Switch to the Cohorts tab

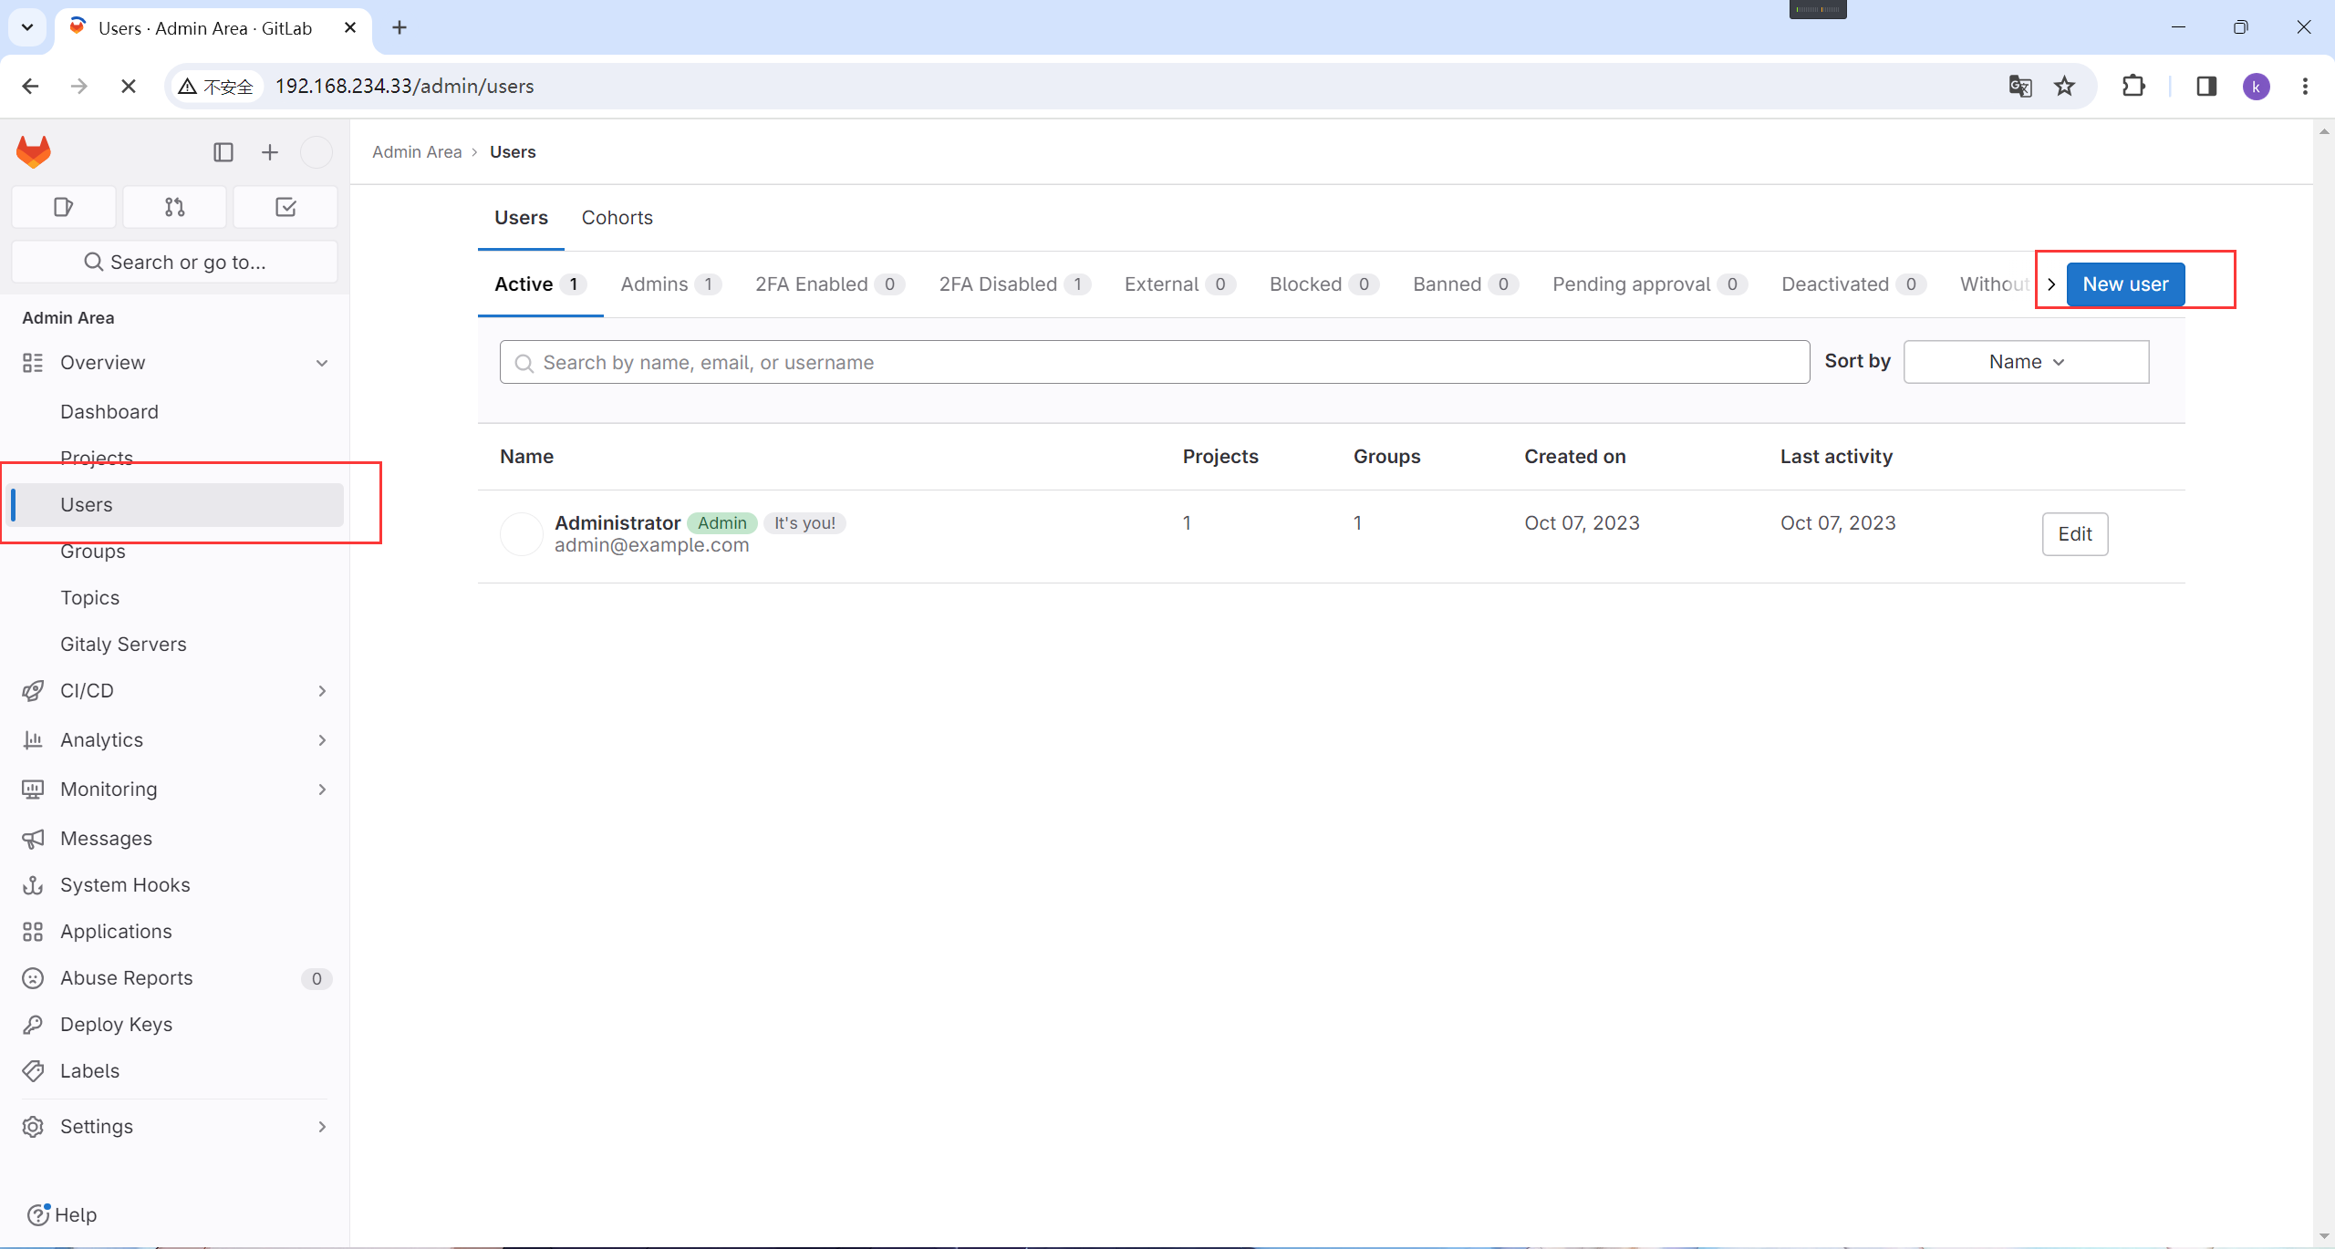(617, 218)
